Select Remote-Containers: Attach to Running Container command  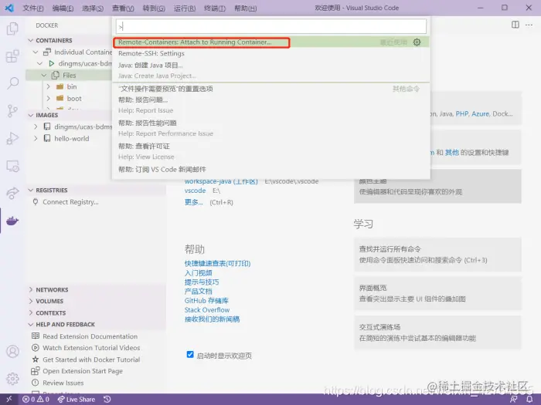[271, 42]
